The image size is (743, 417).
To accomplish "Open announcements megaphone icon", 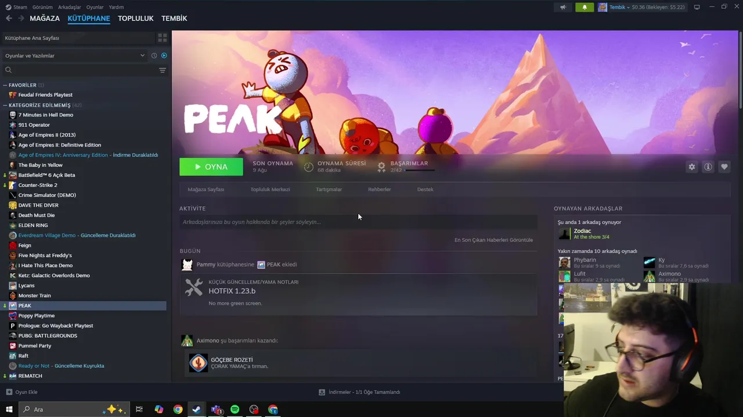I will [x=562, y=8].
